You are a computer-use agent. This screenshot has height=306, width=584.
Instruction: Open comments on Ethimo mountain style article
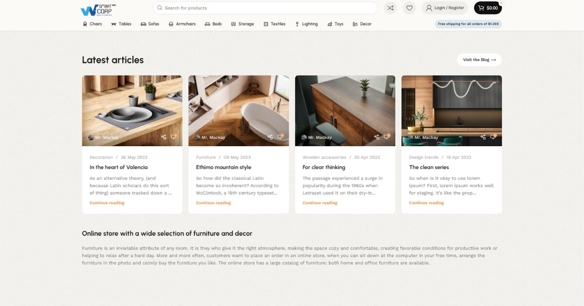(280, 137)
